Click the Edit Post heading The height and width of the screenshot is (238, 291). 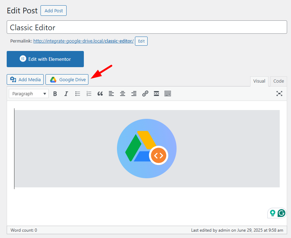(x=22, y=11)
